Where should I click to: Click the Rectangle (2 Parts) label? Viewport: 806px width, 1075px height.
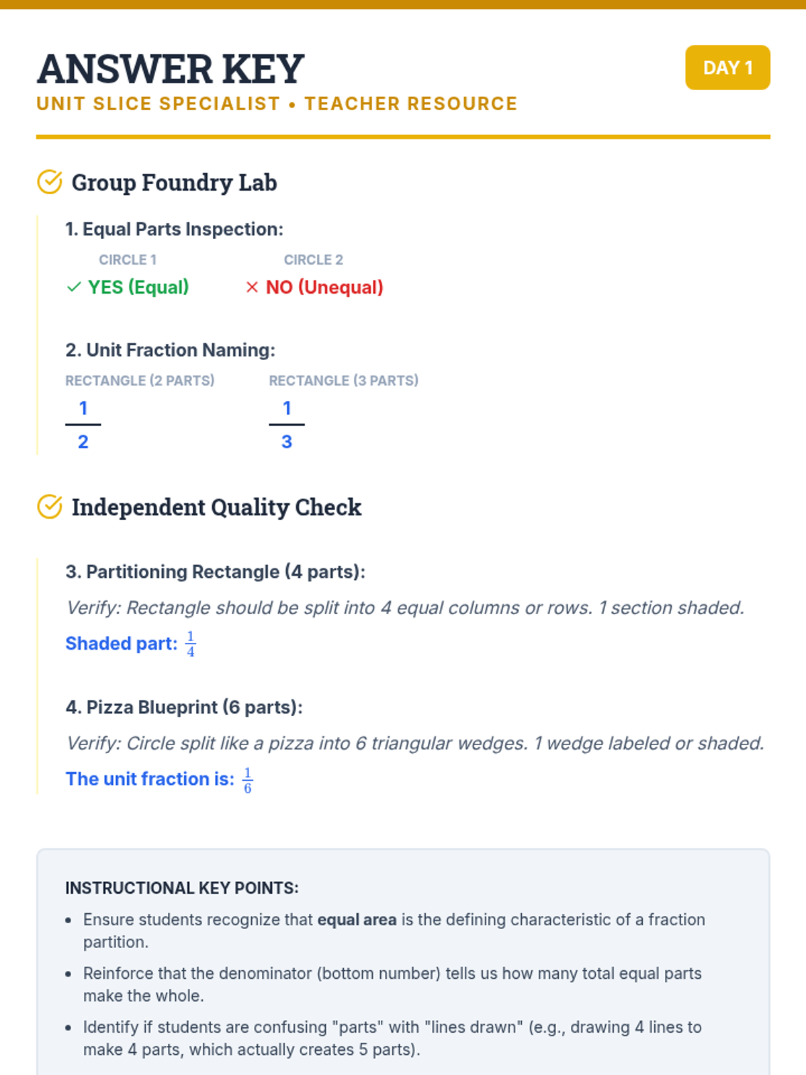click(140, 381)
